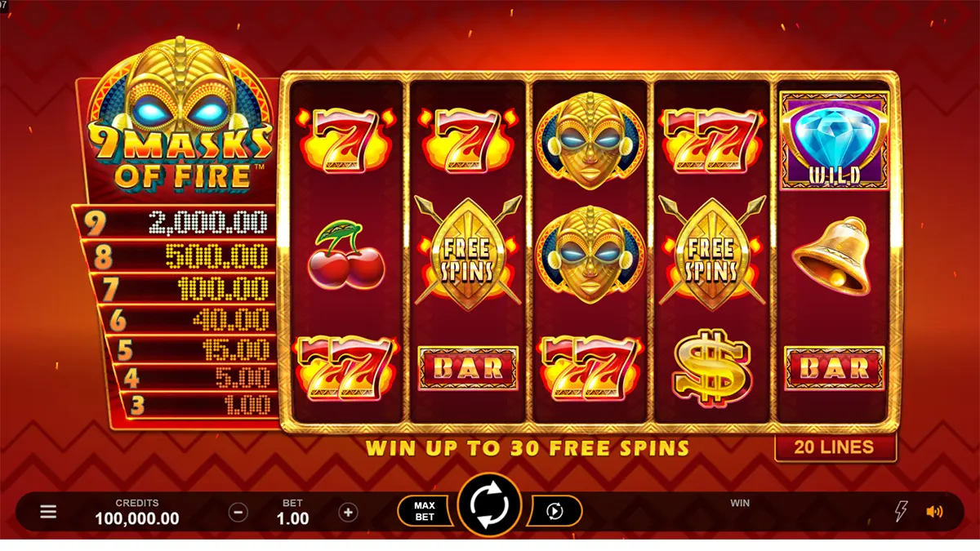Increase bet with the plus button
980x551 pixels.
click(x=348, y=512)
